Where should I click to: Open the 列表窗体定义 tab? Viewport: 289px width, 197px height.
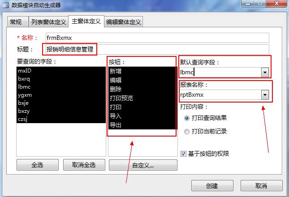pos(48,22)
